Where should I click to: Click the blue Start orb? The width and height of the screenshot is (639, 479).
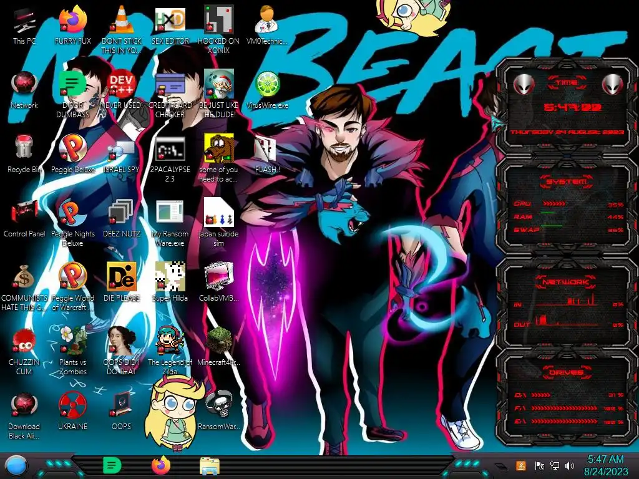16,467
